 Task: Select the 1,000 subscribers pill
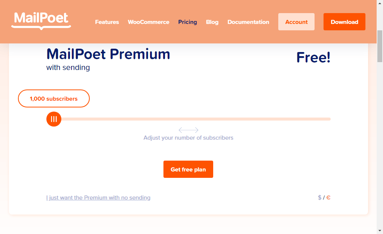(53, 98)
